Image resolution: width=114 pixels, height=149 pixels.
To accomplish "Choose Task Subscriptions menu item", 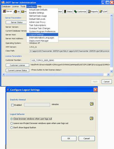I will pyautogui.click(x=42, y=25).
